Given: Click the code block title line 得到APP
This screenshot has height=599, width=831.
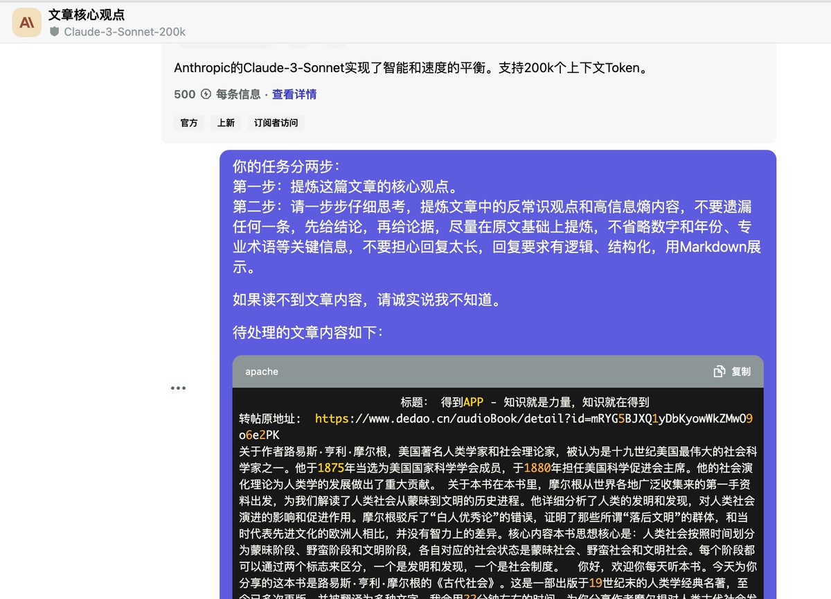Looking at the screenshot, I should (525, 402).
